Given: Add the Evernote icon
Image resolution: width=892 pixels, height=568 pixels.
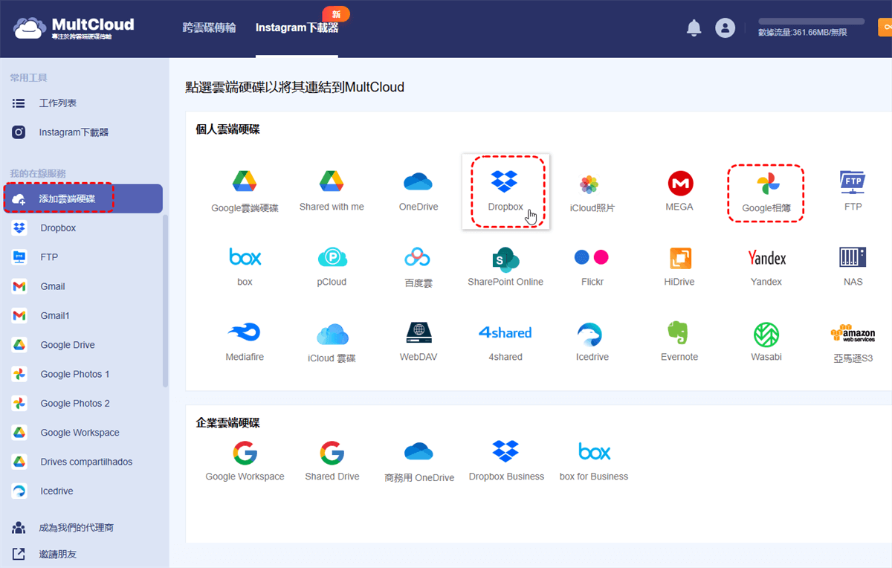Looking at the screenshot, I should point(679,333).
